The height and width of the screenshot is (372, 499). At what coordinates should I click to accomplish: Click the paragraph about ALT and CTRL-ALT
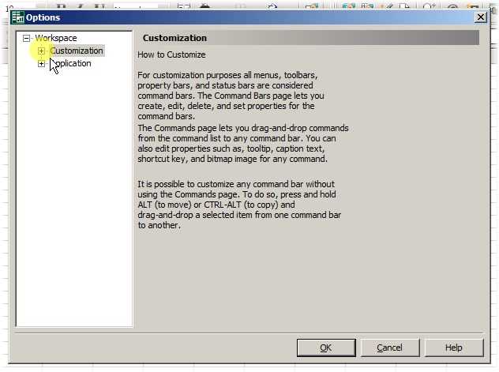(239, 205)
